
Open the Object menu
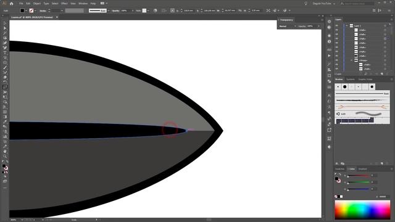click(37, 4)
